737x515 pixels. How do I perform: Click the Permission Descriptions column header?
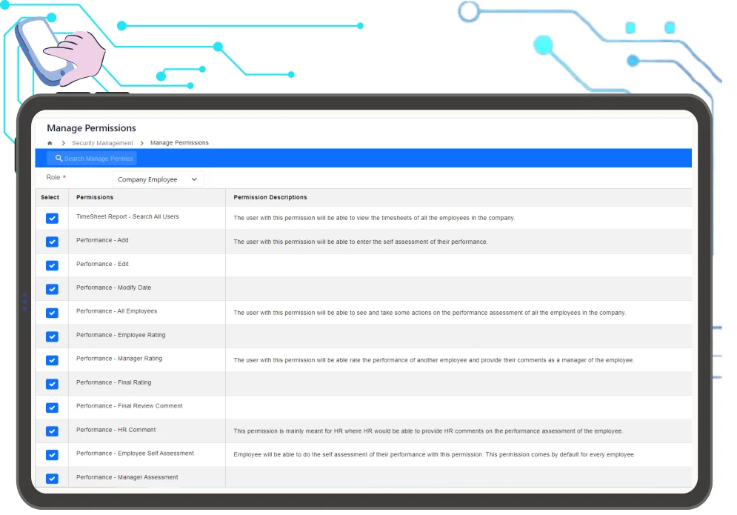(270, 198)
